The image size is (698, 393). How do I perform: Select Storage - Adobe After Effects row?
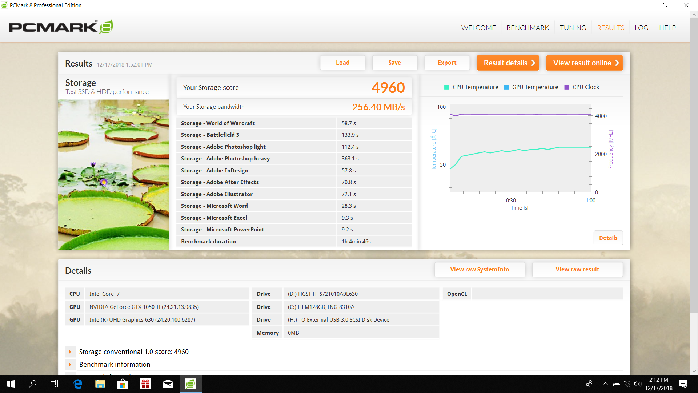[294, 182]
